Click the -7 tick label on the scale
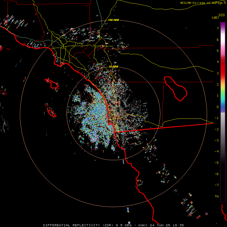Screen dimensions: 227x227 coord(217,185)
